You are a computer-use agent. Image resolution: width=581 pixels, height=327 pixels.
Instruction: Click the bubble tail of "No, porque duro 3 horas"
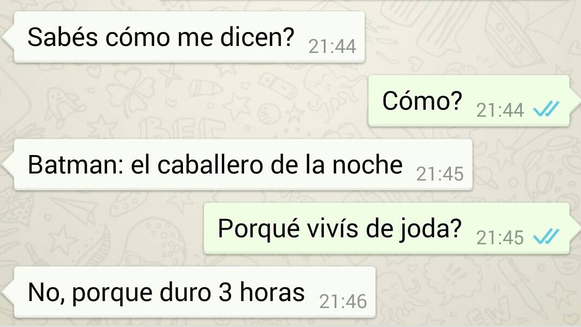[8, 292]
